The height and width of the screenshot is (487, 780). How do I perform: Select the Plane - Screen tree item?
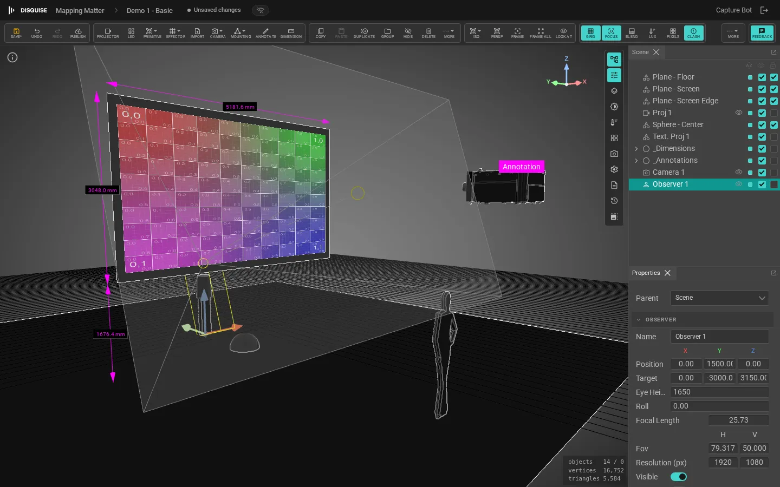tap(676, 89)
